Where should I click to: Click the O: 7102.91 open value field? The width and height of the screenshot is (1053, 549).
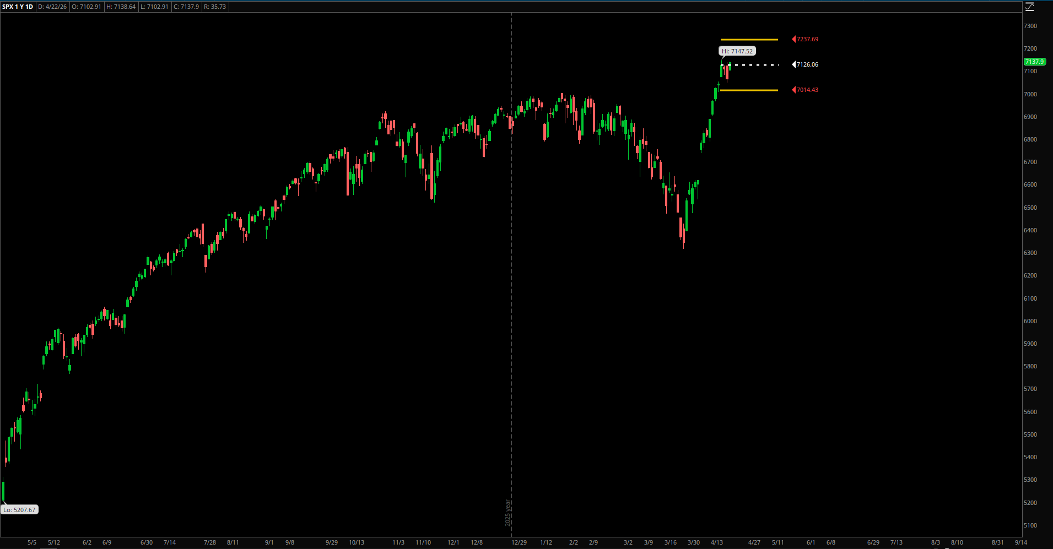coord(86,7)
